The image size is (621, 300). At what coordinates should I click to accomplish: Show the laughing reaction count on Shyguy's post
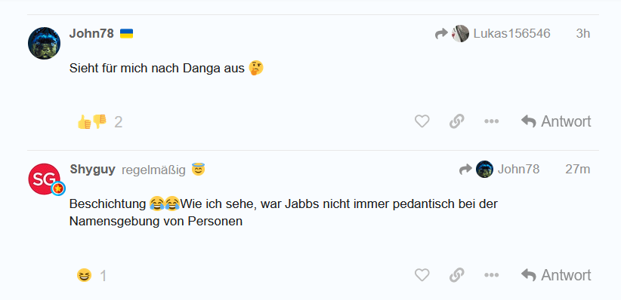click(x=92, y=275)
